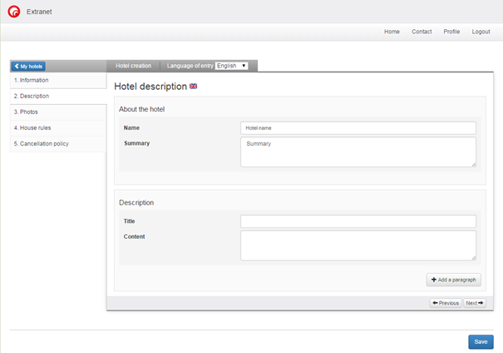Click inside the Content text area

pos(358,245)
